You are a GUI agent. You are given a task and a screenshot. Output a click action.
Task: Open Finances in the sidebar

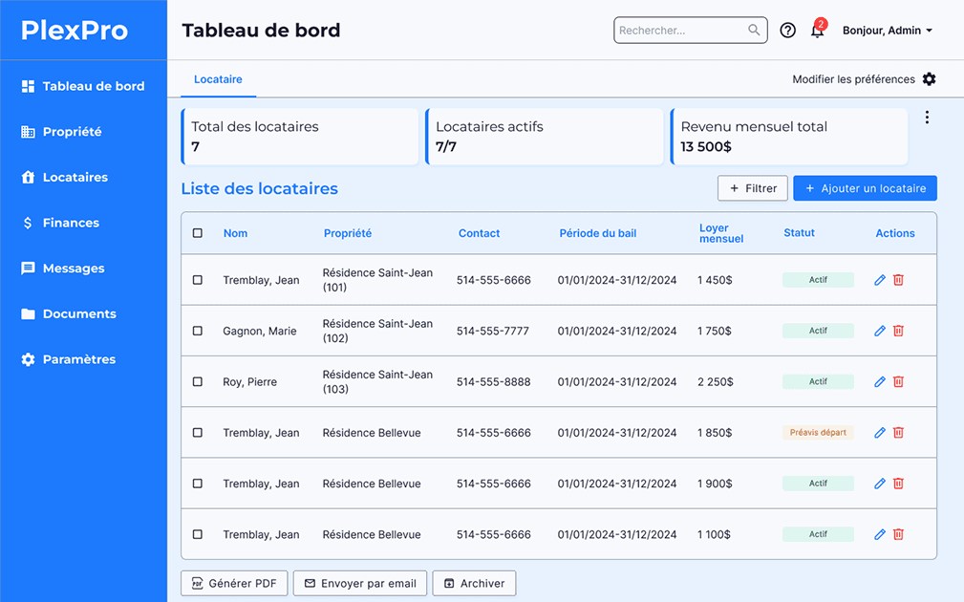pos(71,223)
